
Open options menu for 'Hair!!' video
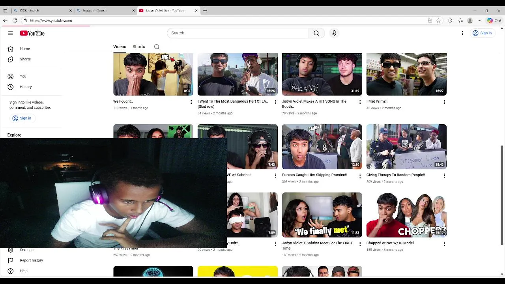pos(275,244)
